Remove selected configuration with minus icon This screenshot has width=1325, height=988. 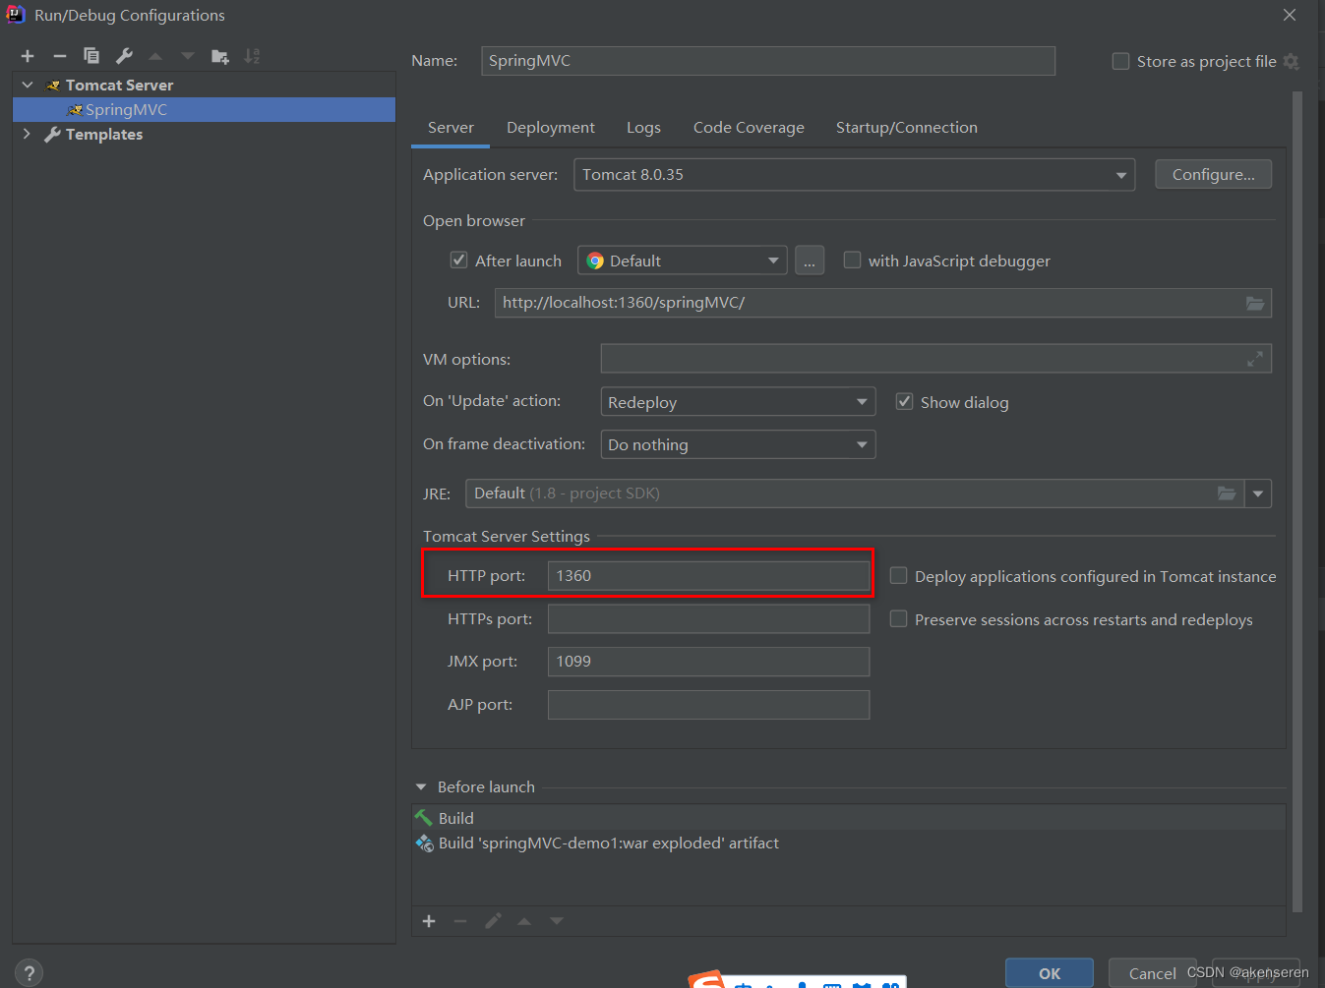click(x=59, y=56)
